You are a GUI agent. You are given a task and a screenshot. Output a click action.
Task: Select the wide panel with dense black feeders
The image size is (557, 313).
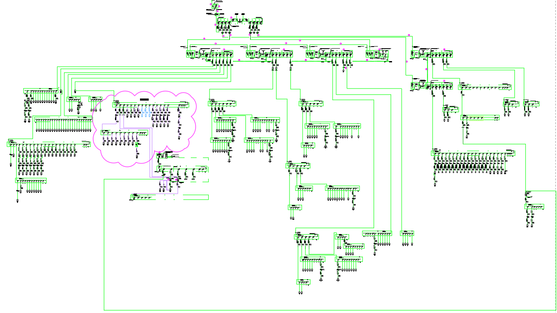[x=473, y=153]
